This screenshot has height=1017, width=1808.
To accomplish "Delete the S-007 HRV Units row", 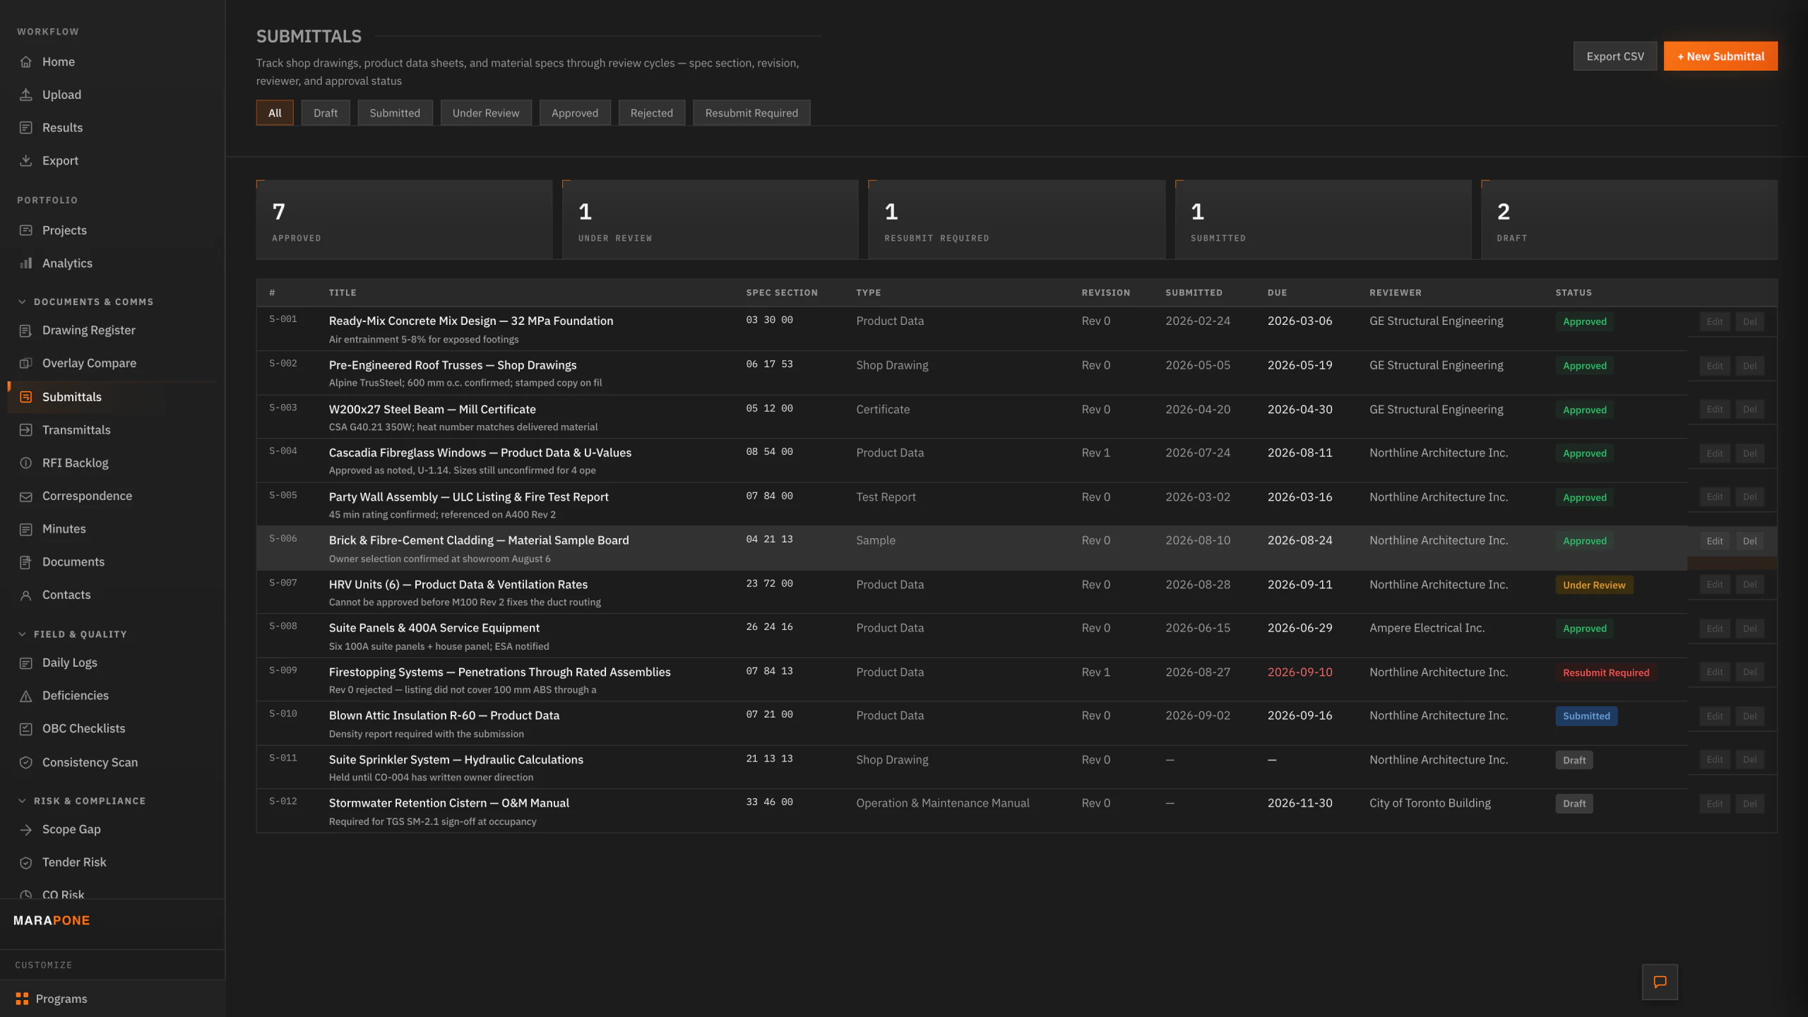I will pyautogui.click(x=1750, y=585).
